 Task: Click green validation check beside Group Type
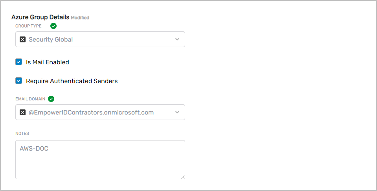(x=53, y=26)
